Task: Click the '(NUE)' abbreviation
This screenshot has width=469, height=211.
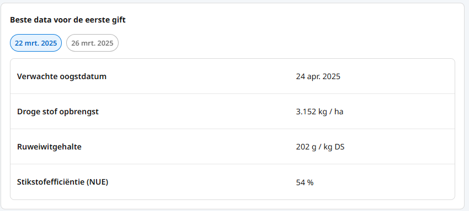Action: 97,182
